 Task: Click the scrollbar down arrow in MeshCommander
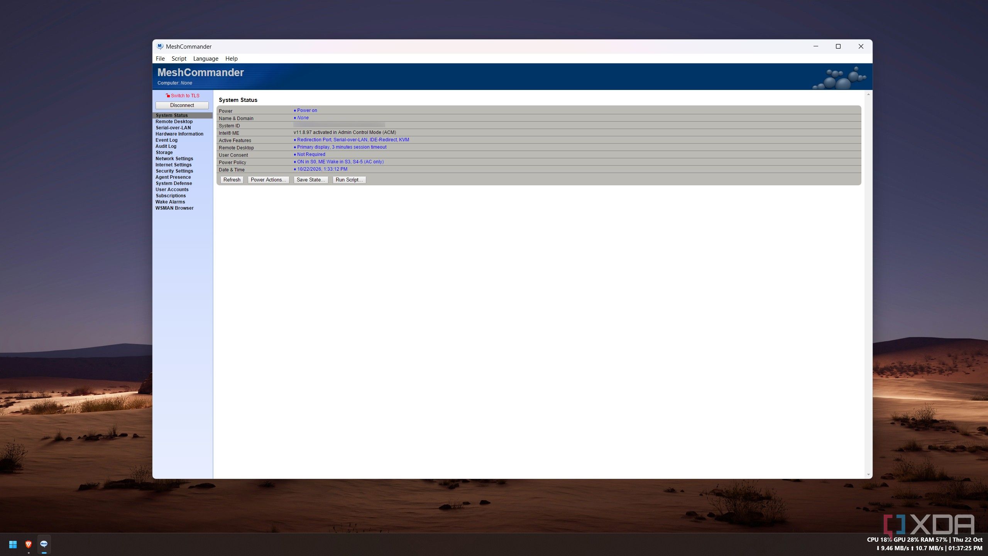click(868, 475)
